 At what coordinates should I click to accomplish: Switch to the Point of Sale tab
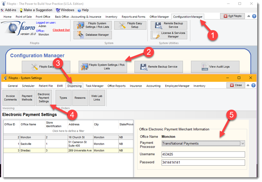[23, 17]
